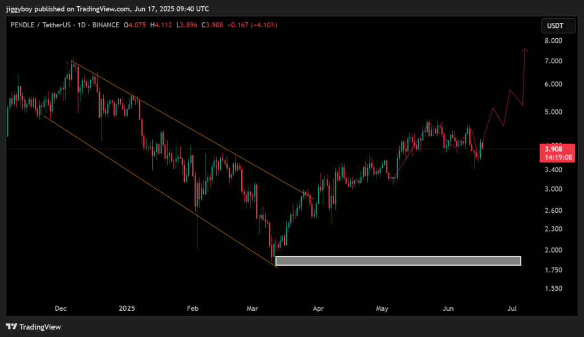Viewport: 584px width, 337px height.
Task: Click the Apr date axis label
Action: tap(318, 308)
